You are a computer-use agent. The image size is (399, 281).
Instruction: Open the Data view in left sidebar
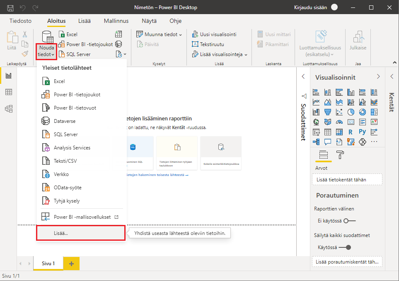point(8,92)
